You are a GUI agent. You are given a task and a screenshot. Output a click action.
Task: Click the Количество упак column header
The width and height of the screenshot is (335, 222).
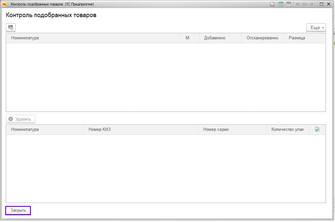(287, 130)
